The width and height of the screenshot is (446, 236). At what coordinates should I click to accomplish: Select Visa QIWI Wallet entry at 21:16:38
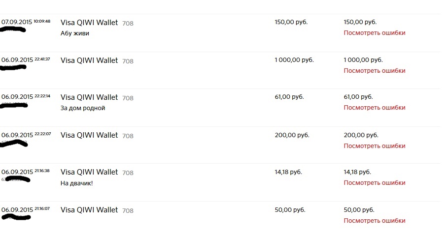click(89, 172)
